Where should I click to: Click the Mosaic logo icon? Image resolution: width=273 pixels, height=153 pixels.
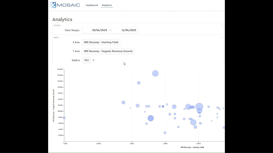(53, 5)
